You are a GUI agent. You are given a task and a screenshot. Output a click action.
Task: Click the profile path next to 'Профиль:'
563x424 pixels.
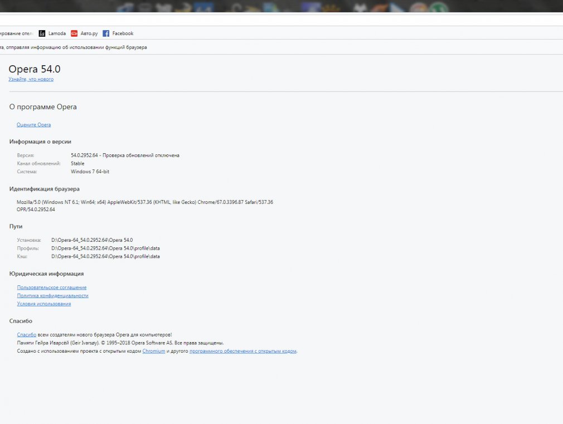click(x=105, y=248)
